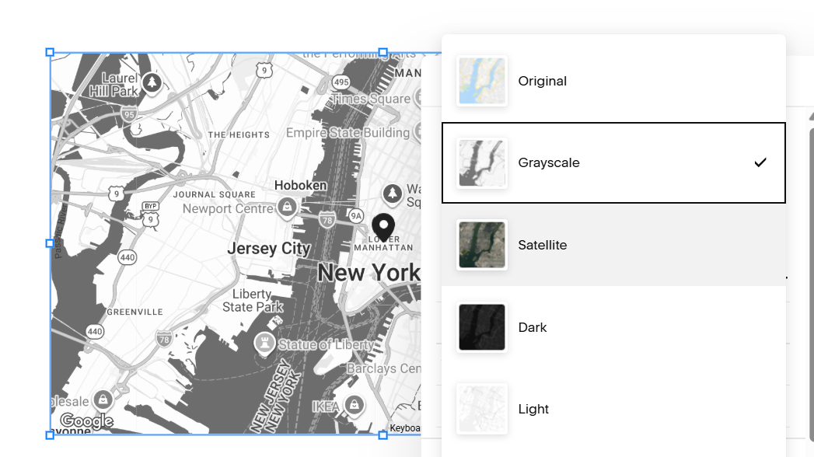Click the top-left resize handle of map

[50, 52]
